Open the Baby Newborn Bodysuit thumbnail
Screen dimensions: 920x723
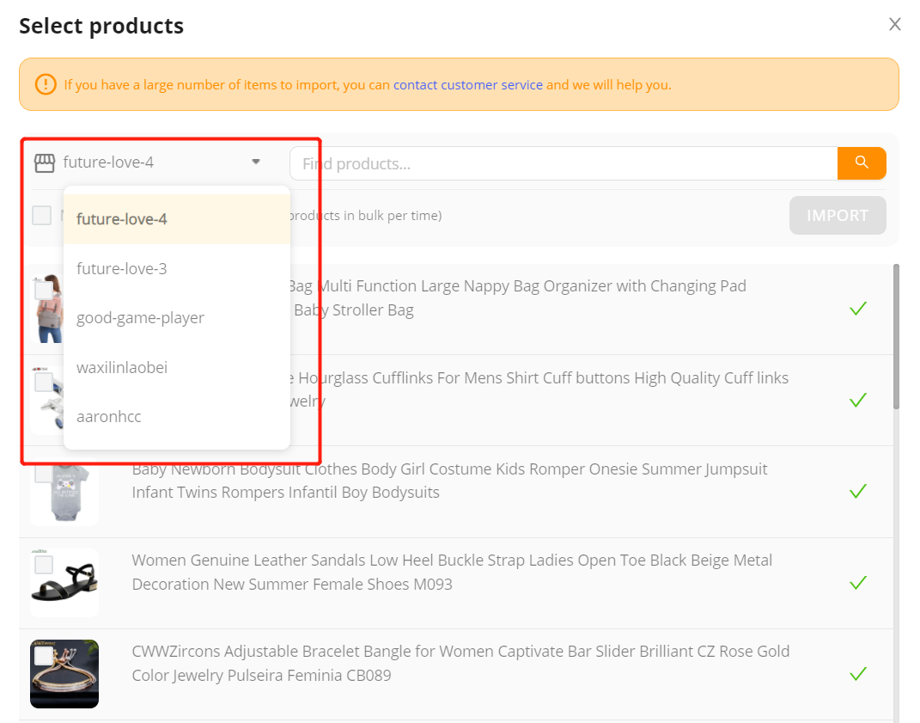64,492
